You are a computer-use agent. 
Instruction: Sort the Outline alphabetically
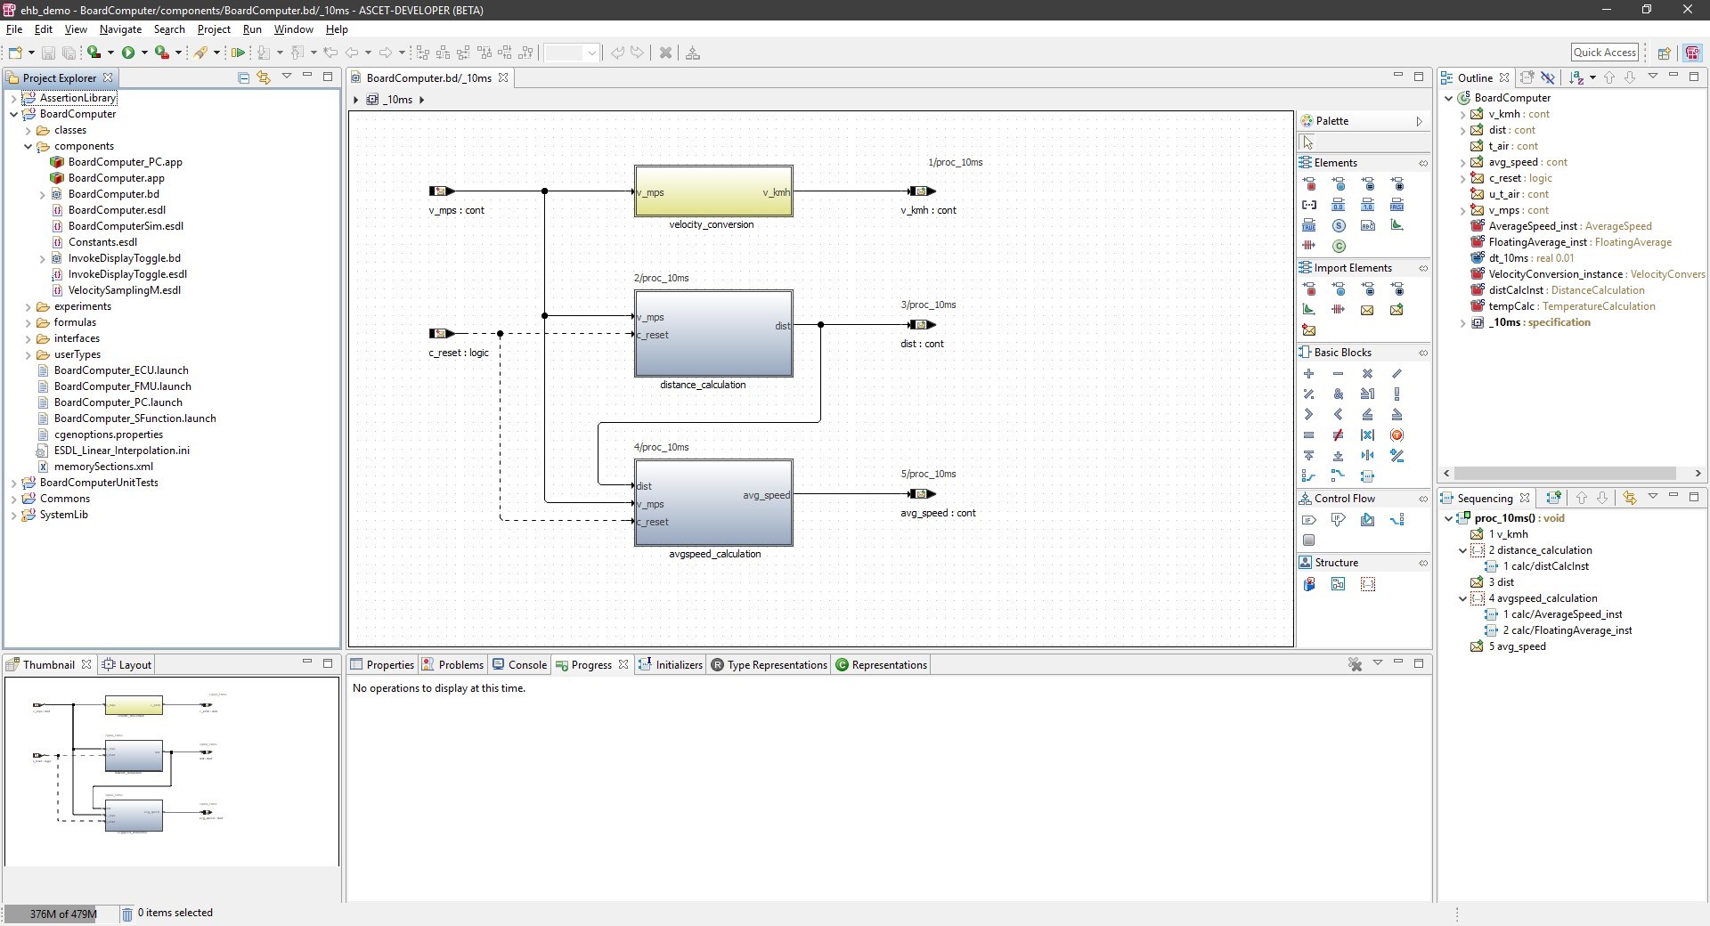click(1576, 78)
